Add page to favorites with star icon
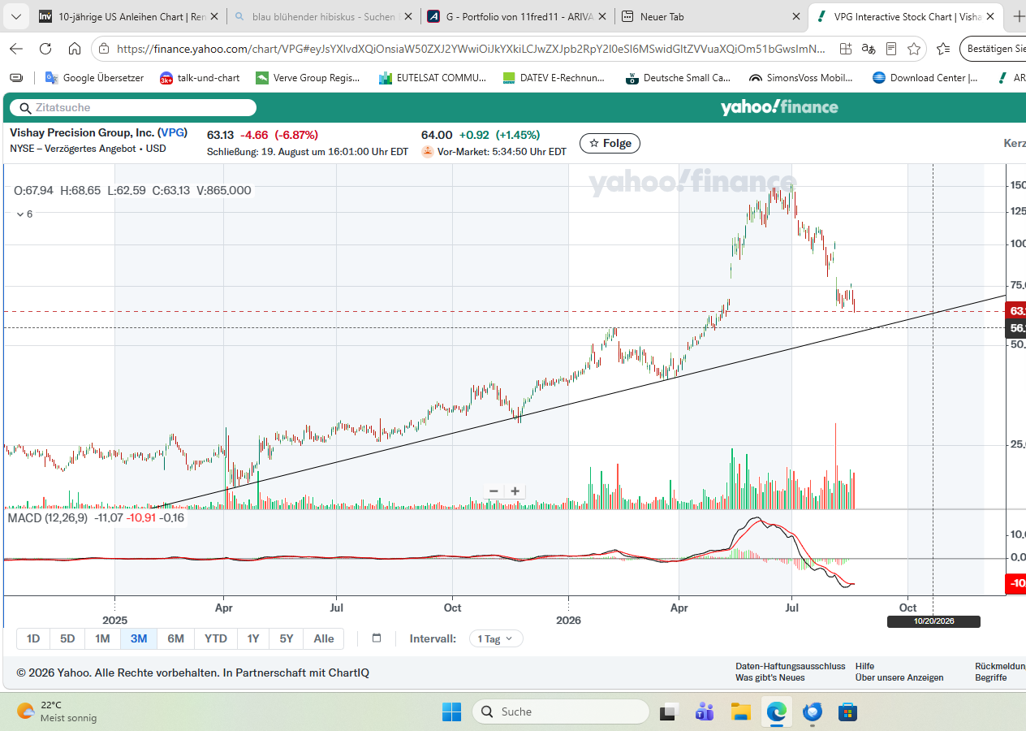Screen dimensions: 1026x731 click(x=914, y=49)
